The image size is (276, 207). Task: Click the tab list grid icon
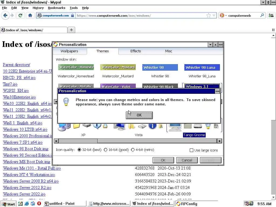click(273, 30)
